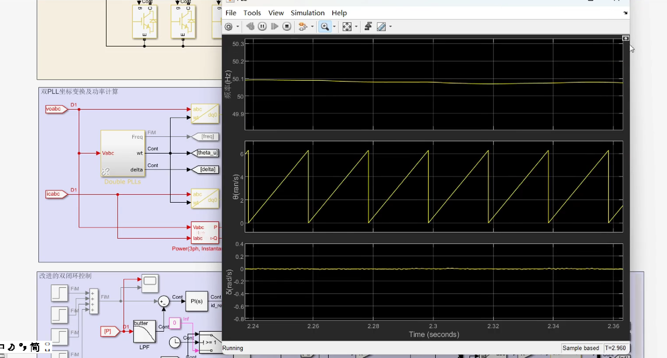
Task: Open the Simulation menu
Action: click(x=307, y=13)
